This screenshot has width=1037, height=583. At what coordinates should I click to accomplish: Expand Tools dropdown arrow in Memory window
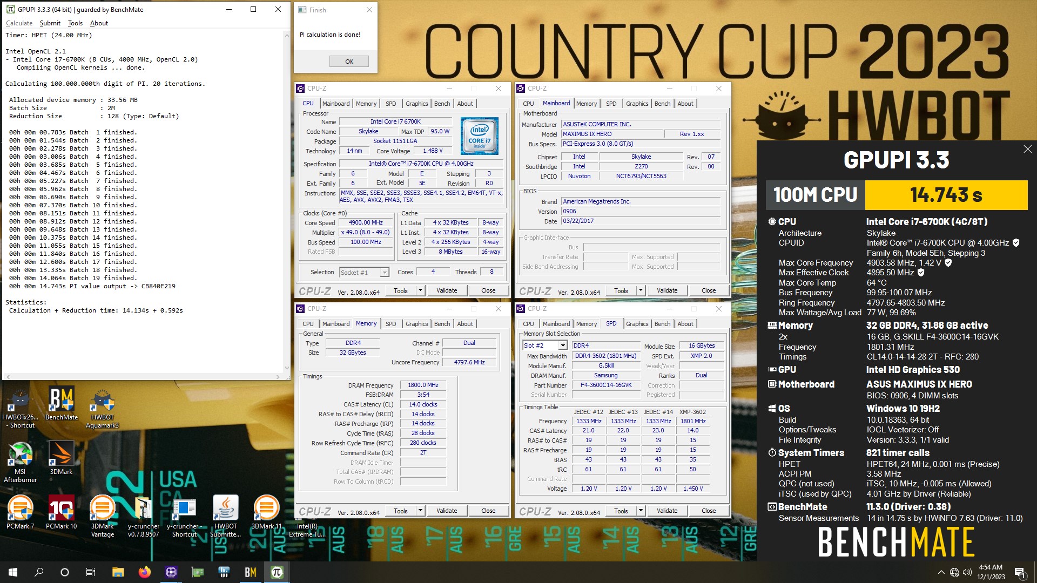coord(420,511)
